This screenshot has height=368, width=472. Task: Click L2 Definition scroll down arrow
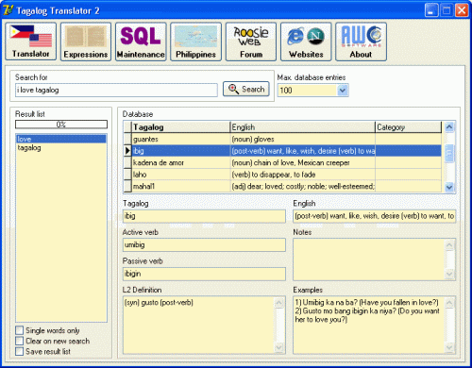[x=279, y=347]
